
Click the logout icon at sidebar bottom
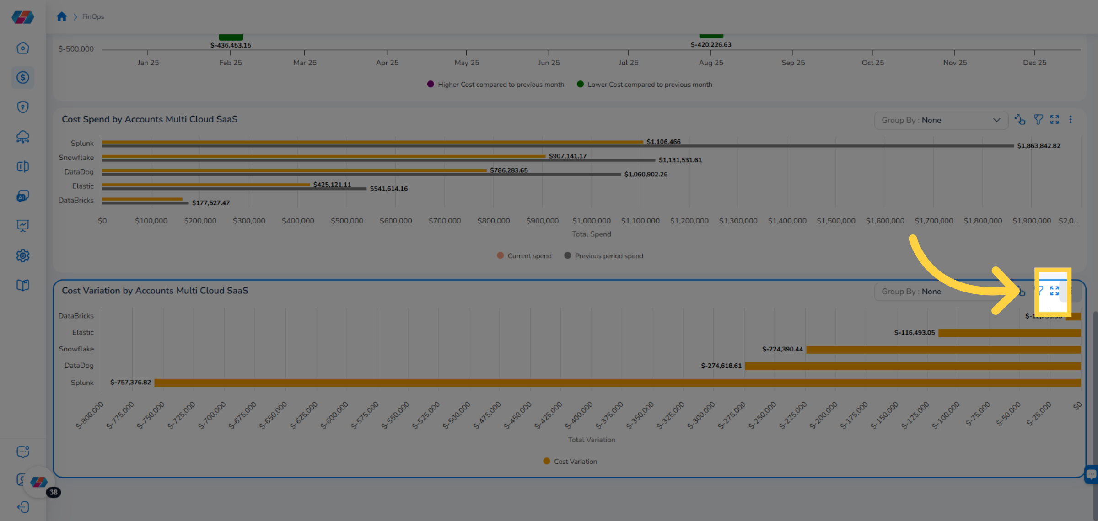(x=22, y=507)
